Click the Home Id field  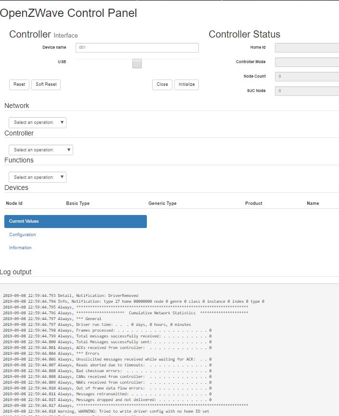[307, 48]
